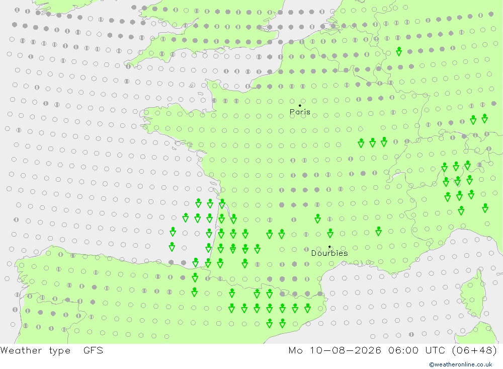
Task: Click the weatheronline.co.uk copyright link
Action: tap(461, 364)
